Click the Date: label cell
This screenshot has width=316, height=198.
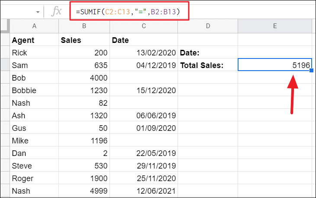pyautogui.click(x=208, y=53)
